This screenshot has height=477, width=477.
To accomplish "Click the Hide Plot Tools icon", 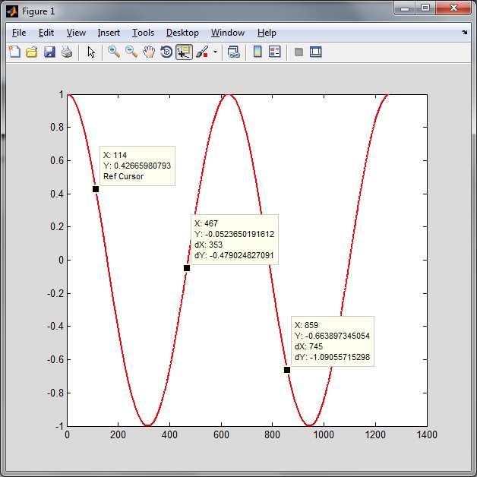I will click(299, 52).
